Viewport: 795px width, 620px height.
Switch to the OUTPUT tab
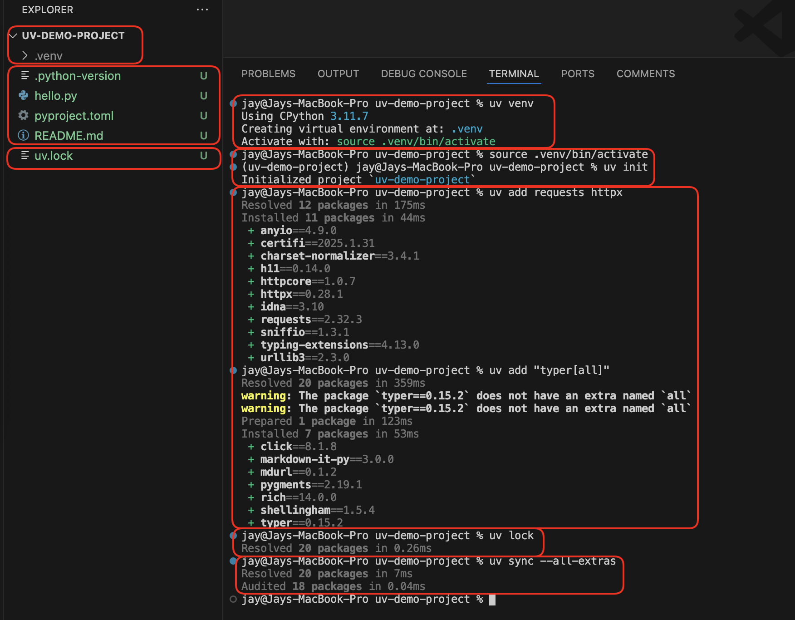tap(338, 74)
